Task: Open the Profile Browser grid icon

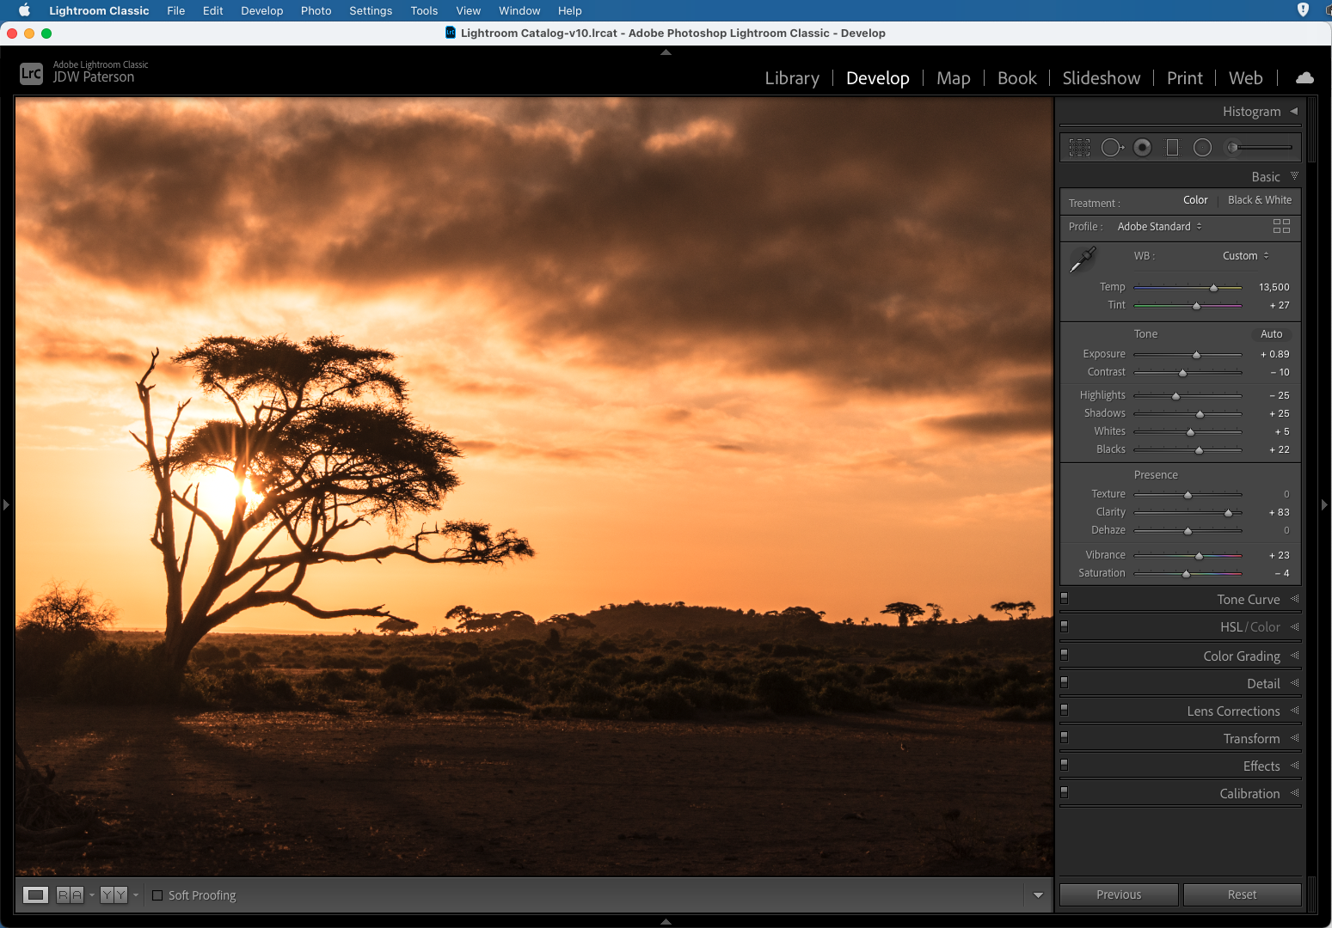Action: (1281, 226)
